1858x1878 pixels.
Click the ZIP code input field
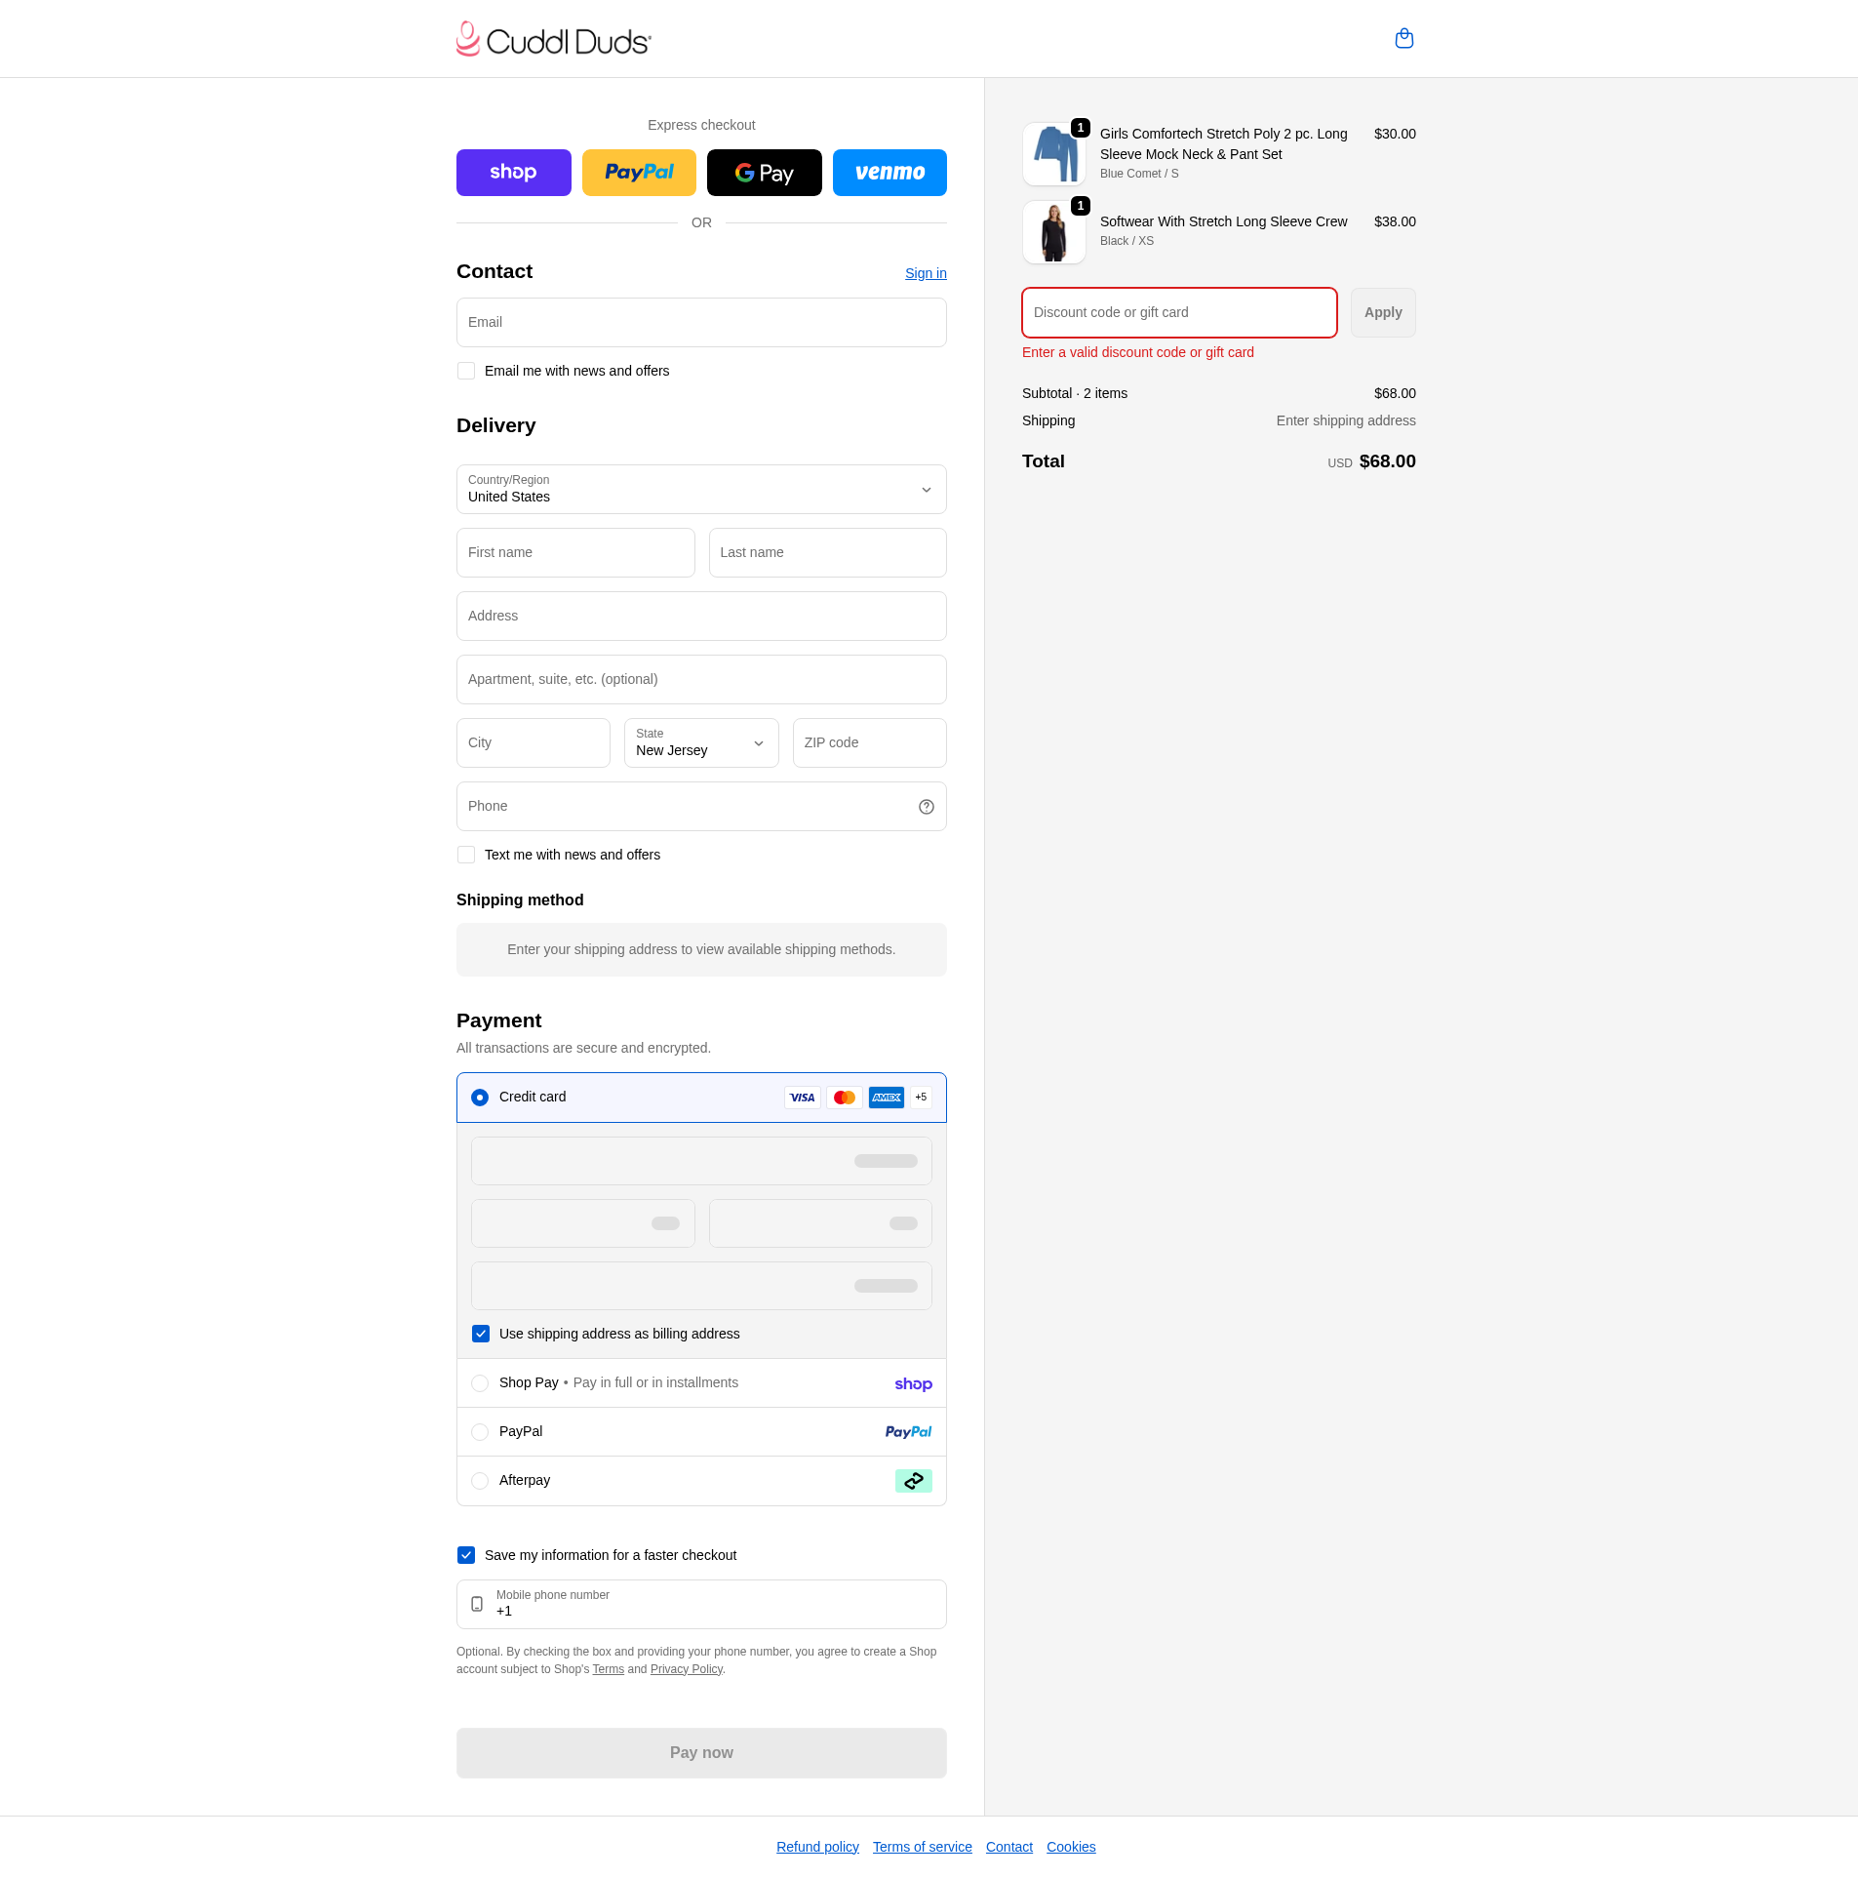[x=868, y=742]
